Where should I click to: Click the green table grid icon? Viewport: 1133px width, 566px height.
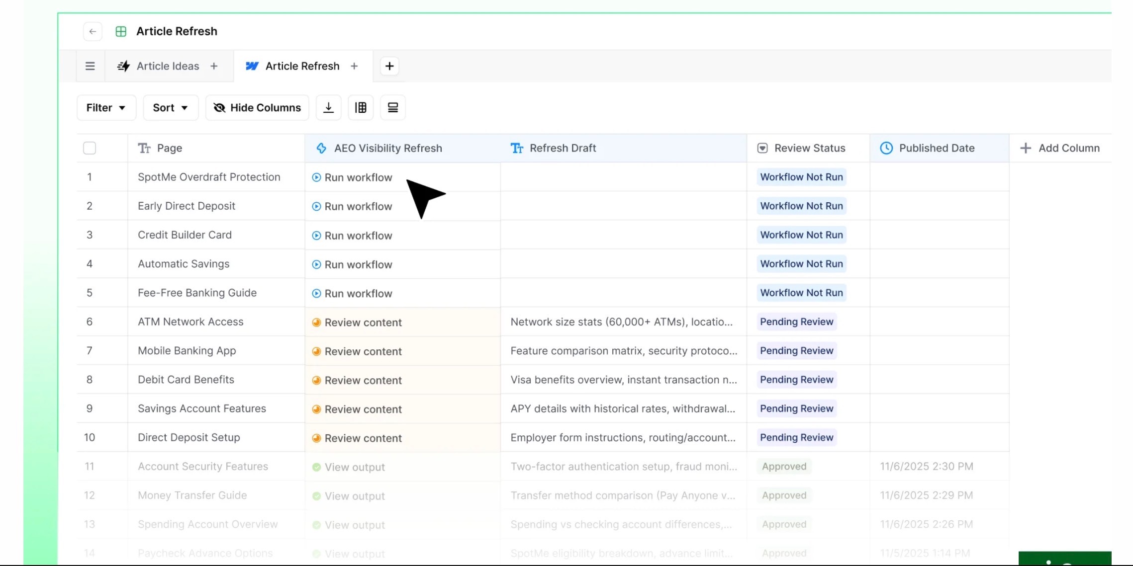coord(121,31)
